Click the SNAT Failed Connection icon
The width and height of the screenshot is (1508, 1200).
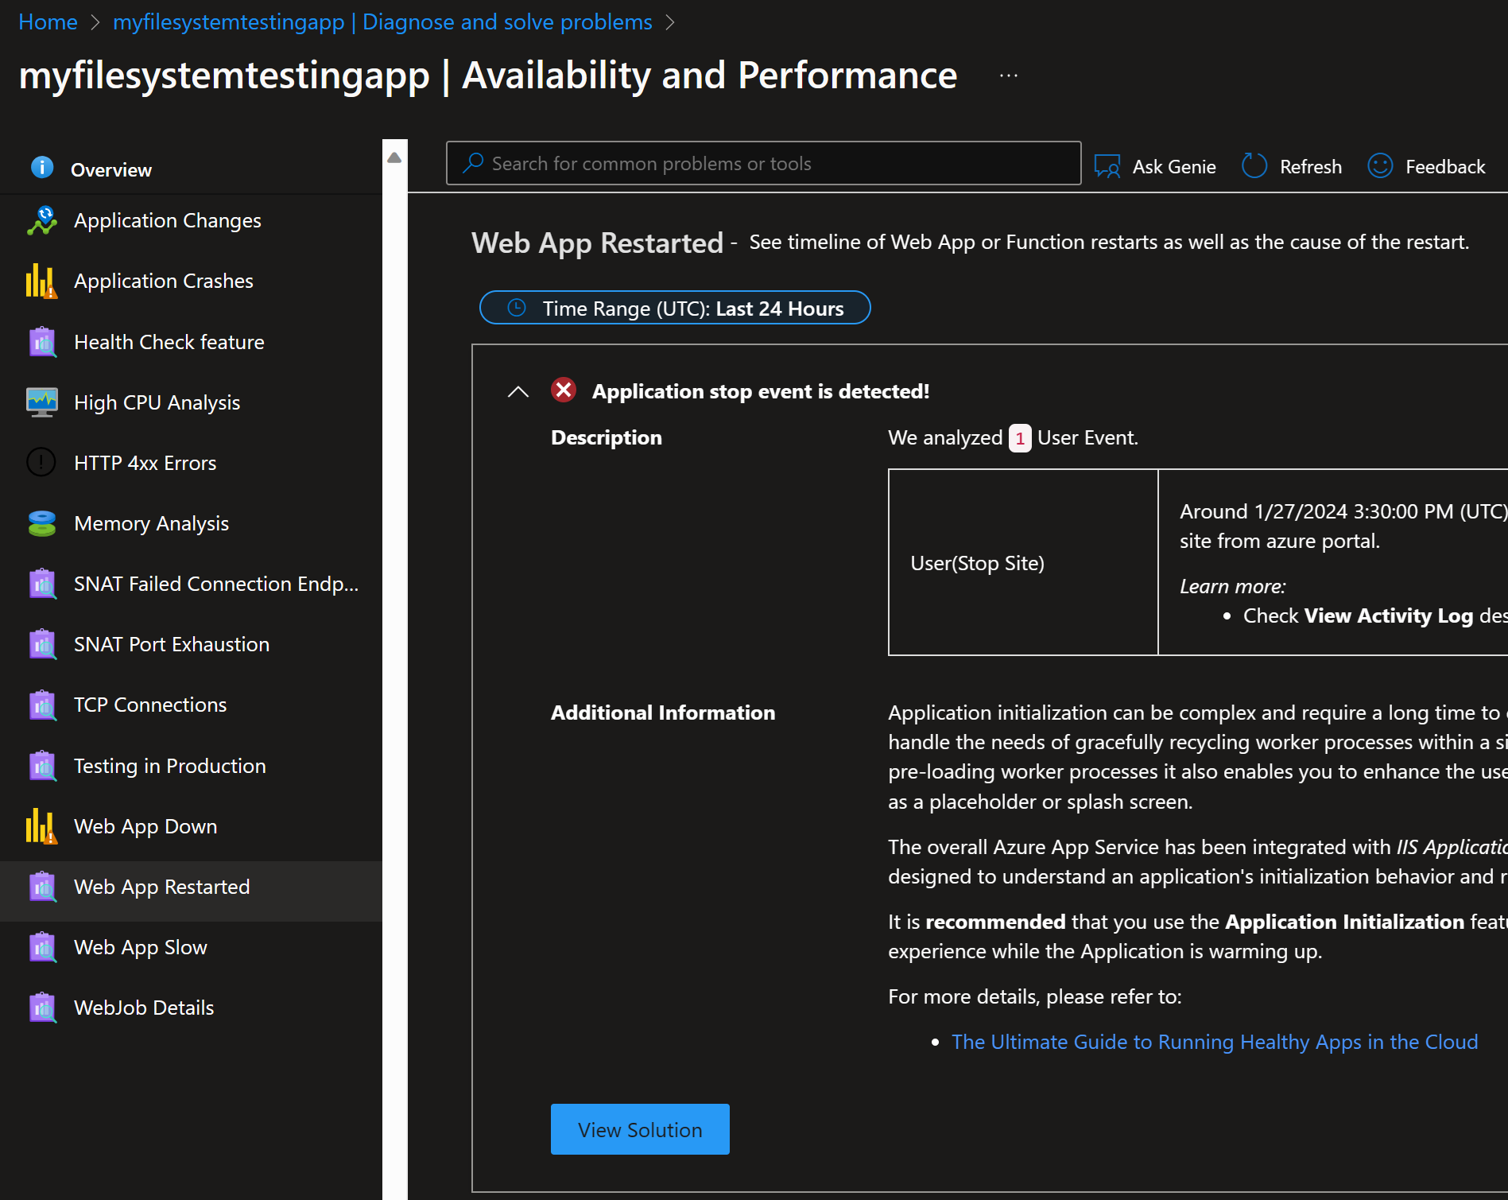[42, 584]
